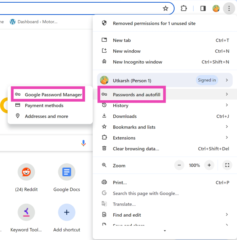Toggle the side panel icon
Viewport: 237px width, 240px height.
click(203, 8)
